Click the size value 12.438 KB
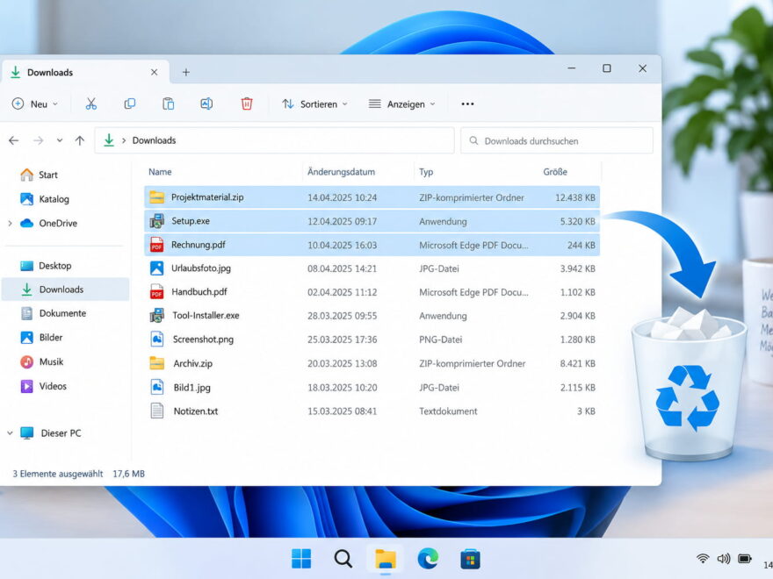773x579 pixels. click(575, 197)
